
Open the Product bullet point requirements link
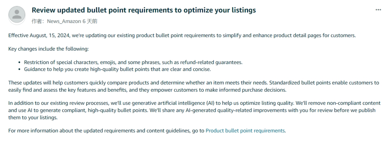245,131
